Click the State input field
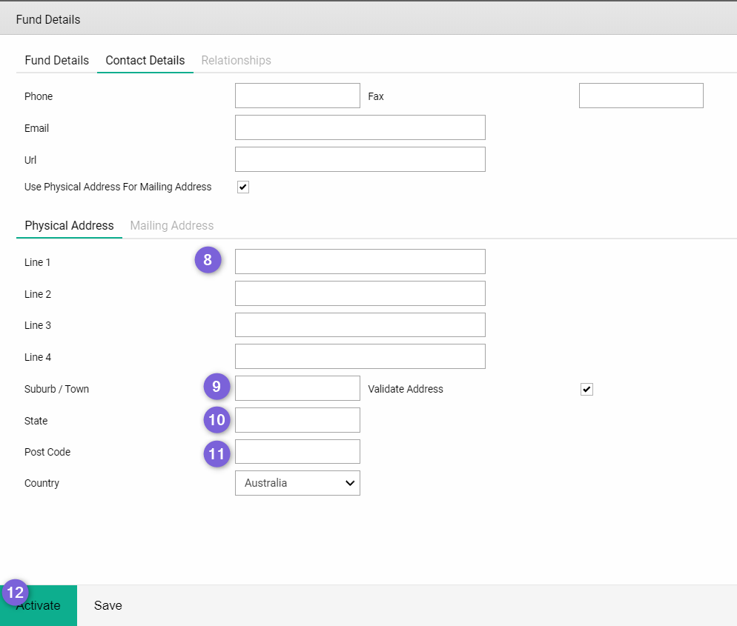The image size is (737, 626). coord(297,420)
